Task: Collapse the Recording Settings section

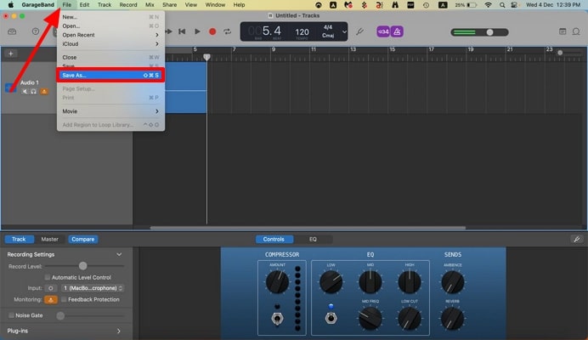Action: [119, 254]
